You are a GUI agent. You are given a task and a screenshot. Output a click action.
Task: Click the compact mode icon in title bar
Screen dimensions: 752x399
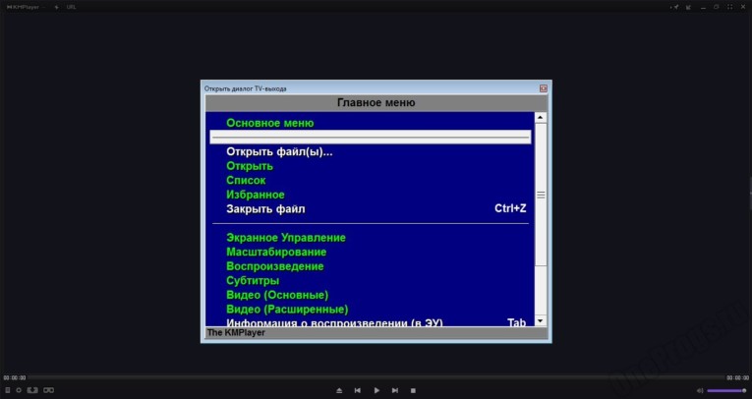[x=689, y=7]
